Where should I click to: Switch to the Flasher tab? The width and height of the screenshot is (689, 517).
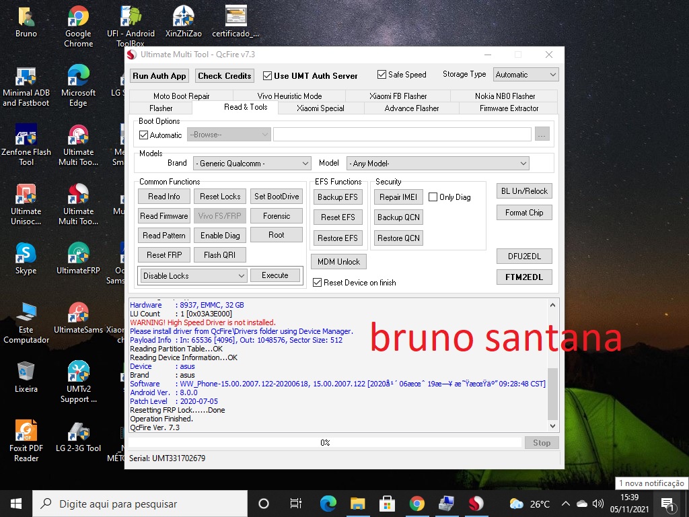161,108
